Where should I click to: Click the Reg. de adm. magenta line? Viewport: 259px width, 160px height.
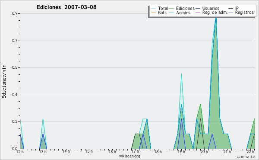click(x=198, y=13)
